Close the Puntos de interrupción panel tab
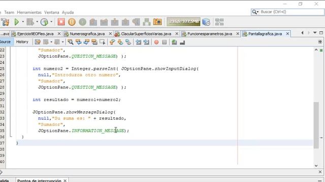Screen dimensions: 325x182 coord(65,180)
